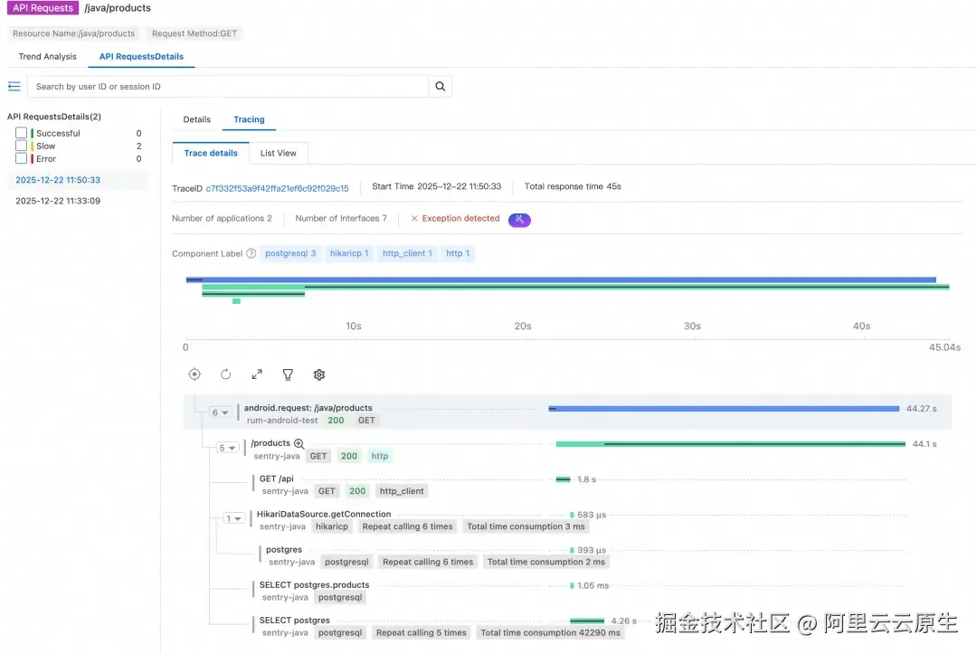Image resolution: width=977 pixels, height=654 pixels.
Task: Open the Details tab
Action: [197, 119]
